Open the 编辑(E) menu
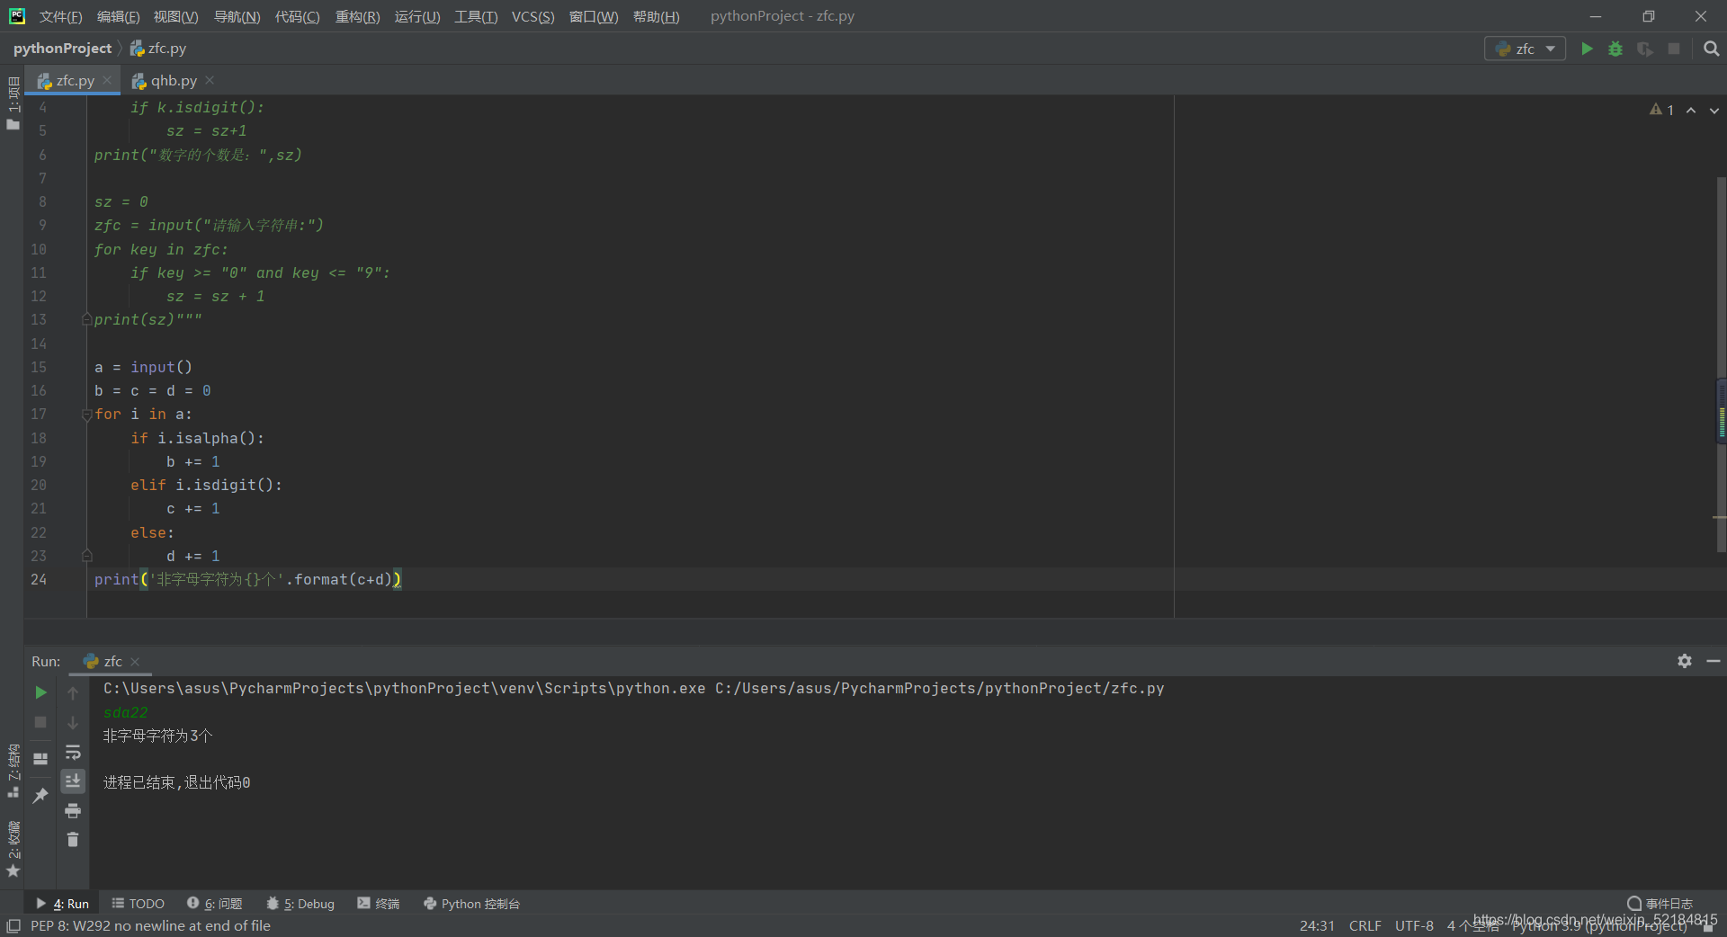This screenshot has width=1727, height=937. pyautogui.click(x=118, y=17)
